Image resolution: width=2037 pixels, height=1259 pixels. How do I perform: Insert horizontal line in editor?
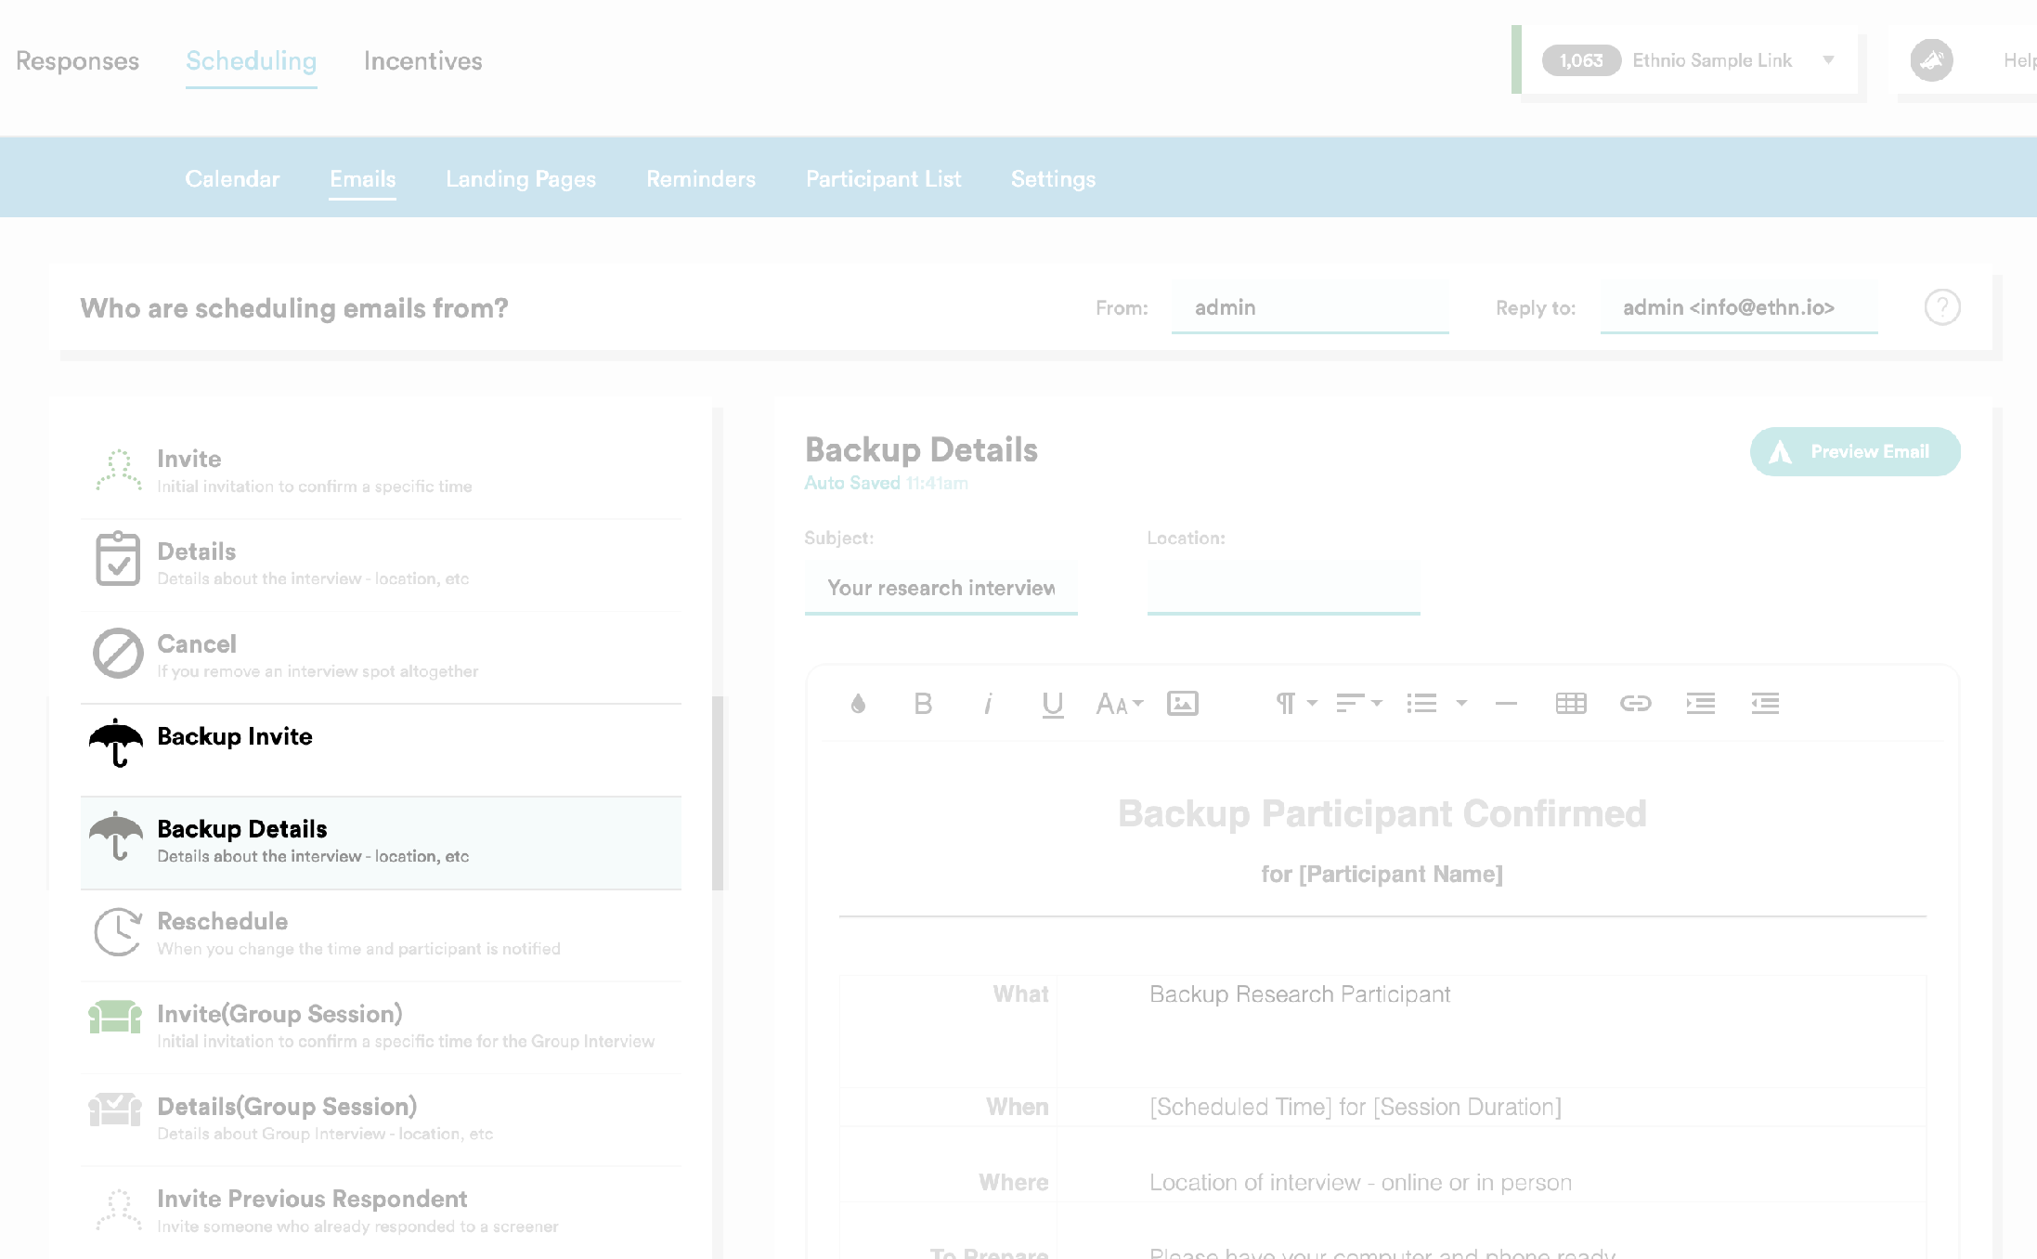(x=1506, y=704)
